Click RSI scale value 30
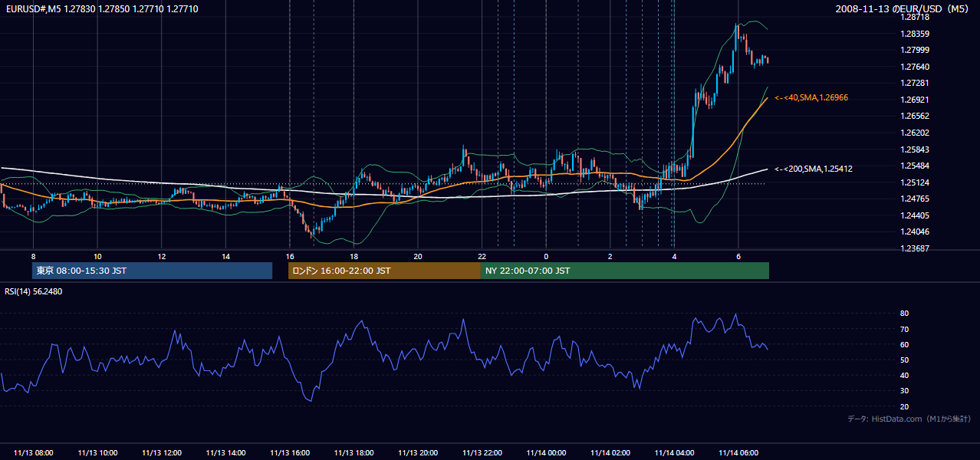This screenshot has height=460, width=980. [x=904, y=391]
